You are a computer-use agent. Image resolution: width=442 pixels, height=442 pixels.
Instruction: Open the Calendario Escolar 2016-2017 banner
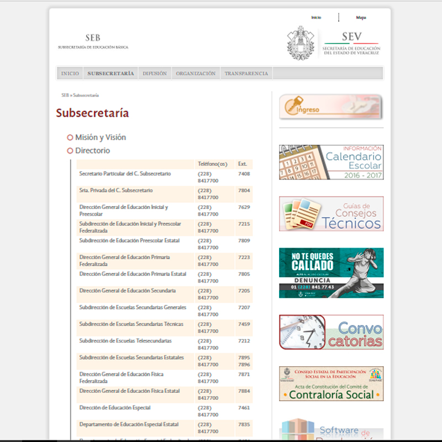click(x=330, y=162)
